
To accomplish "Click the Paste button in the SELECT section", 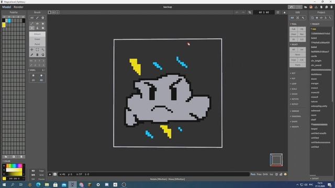I will [298, 65].
